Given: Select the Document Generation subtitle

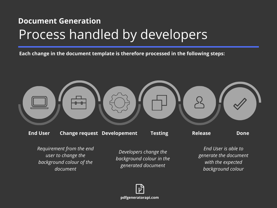Looking at the screenshot, I should [x=59, y=21].
